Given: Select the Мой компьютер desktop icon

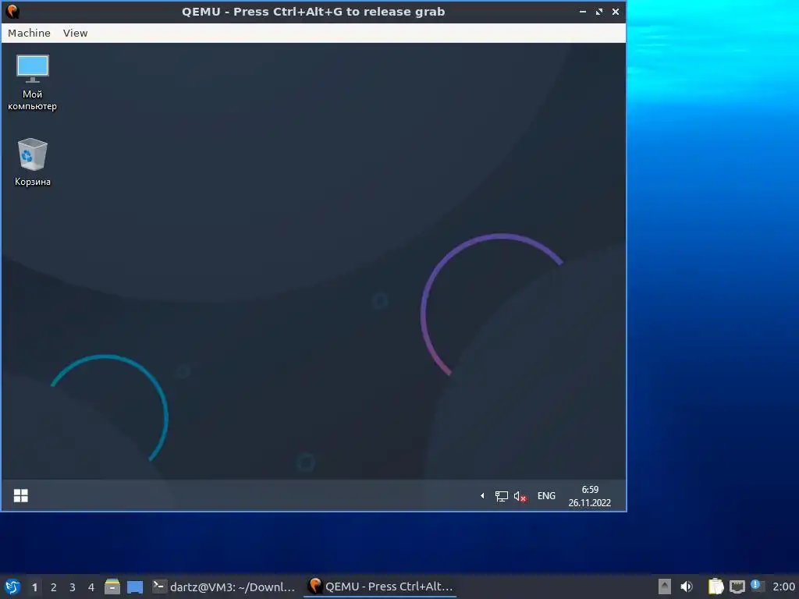Looking at the screenshot, I should click(x=33, y=83).
